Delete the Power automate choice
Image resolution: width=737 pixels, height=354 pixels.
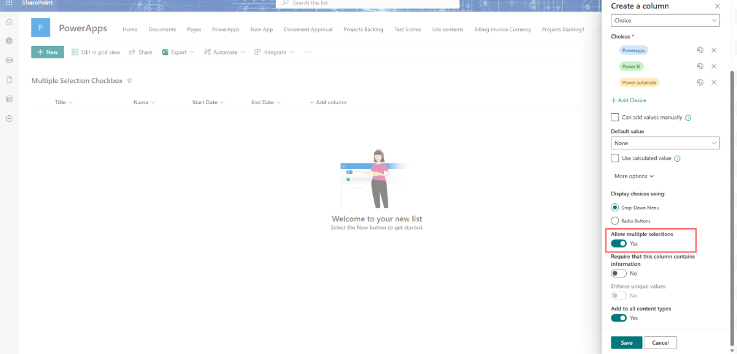tap(714, 82)
